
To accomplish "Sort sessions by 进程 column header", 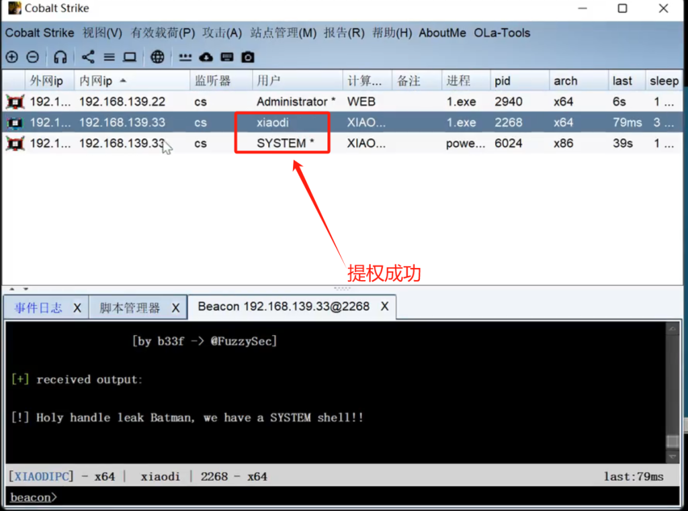I will coord(466,81).
